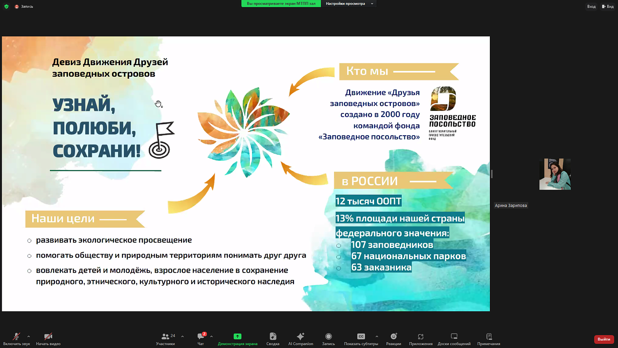Turn on Показать субтитры captions
Screen dimensions: 618x348
(361, 339)
